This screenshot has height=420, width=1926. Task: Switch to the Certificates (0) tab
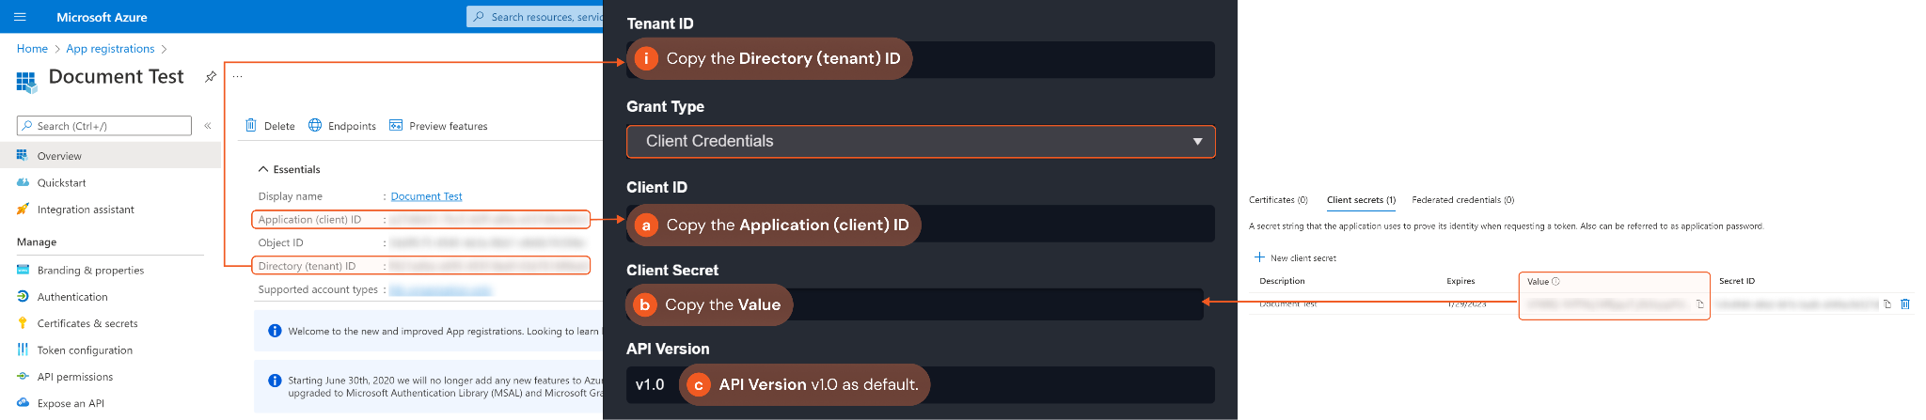(1278, 200)
